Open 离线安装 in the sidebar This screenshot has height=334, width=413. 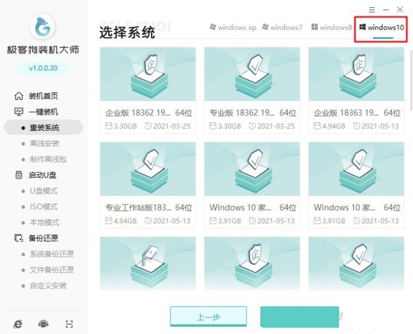point(44,143)
